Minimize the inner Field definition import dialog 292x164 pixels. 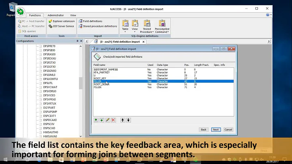216,49
